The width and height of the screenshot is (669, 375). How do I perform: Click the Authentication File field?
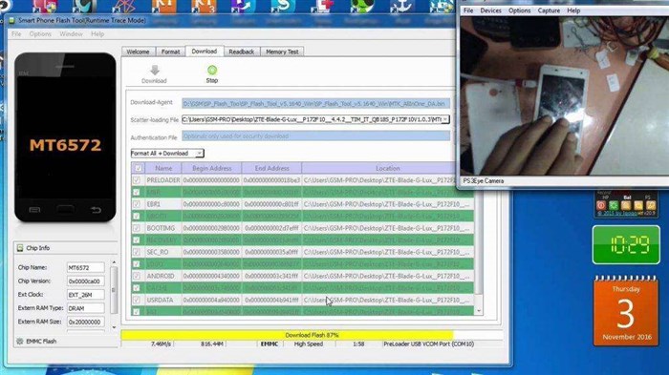(x=315, y=135)
